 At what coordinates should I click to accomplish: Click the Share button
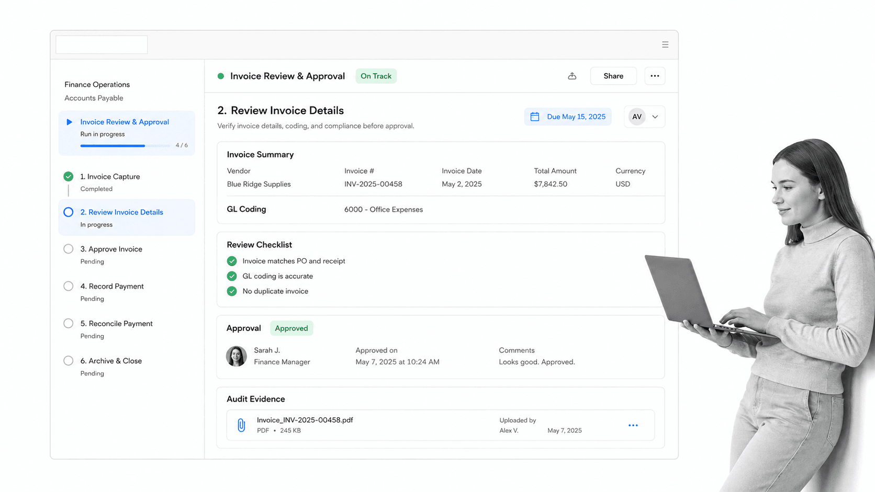pos(613,76)
